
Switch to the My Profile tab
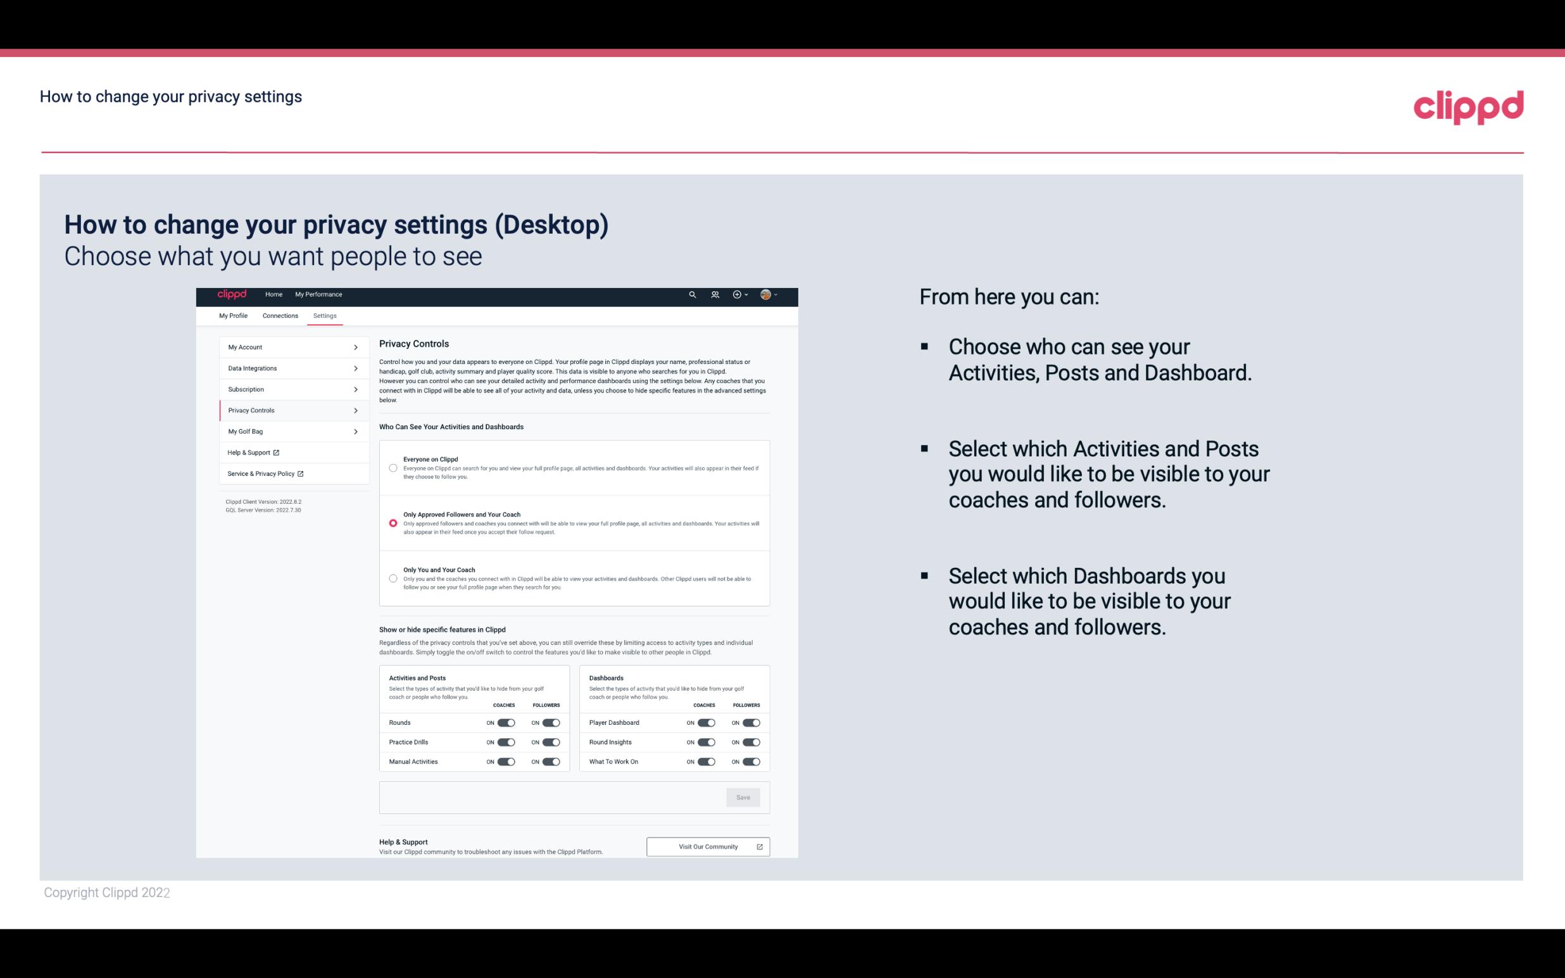(234, 315)
